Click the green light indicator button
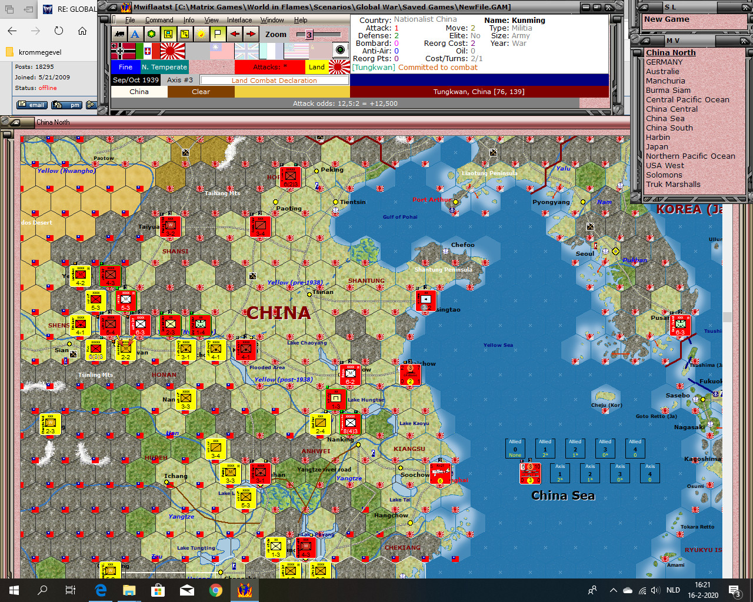Screen dimensions: 753x602 [341, 50]
